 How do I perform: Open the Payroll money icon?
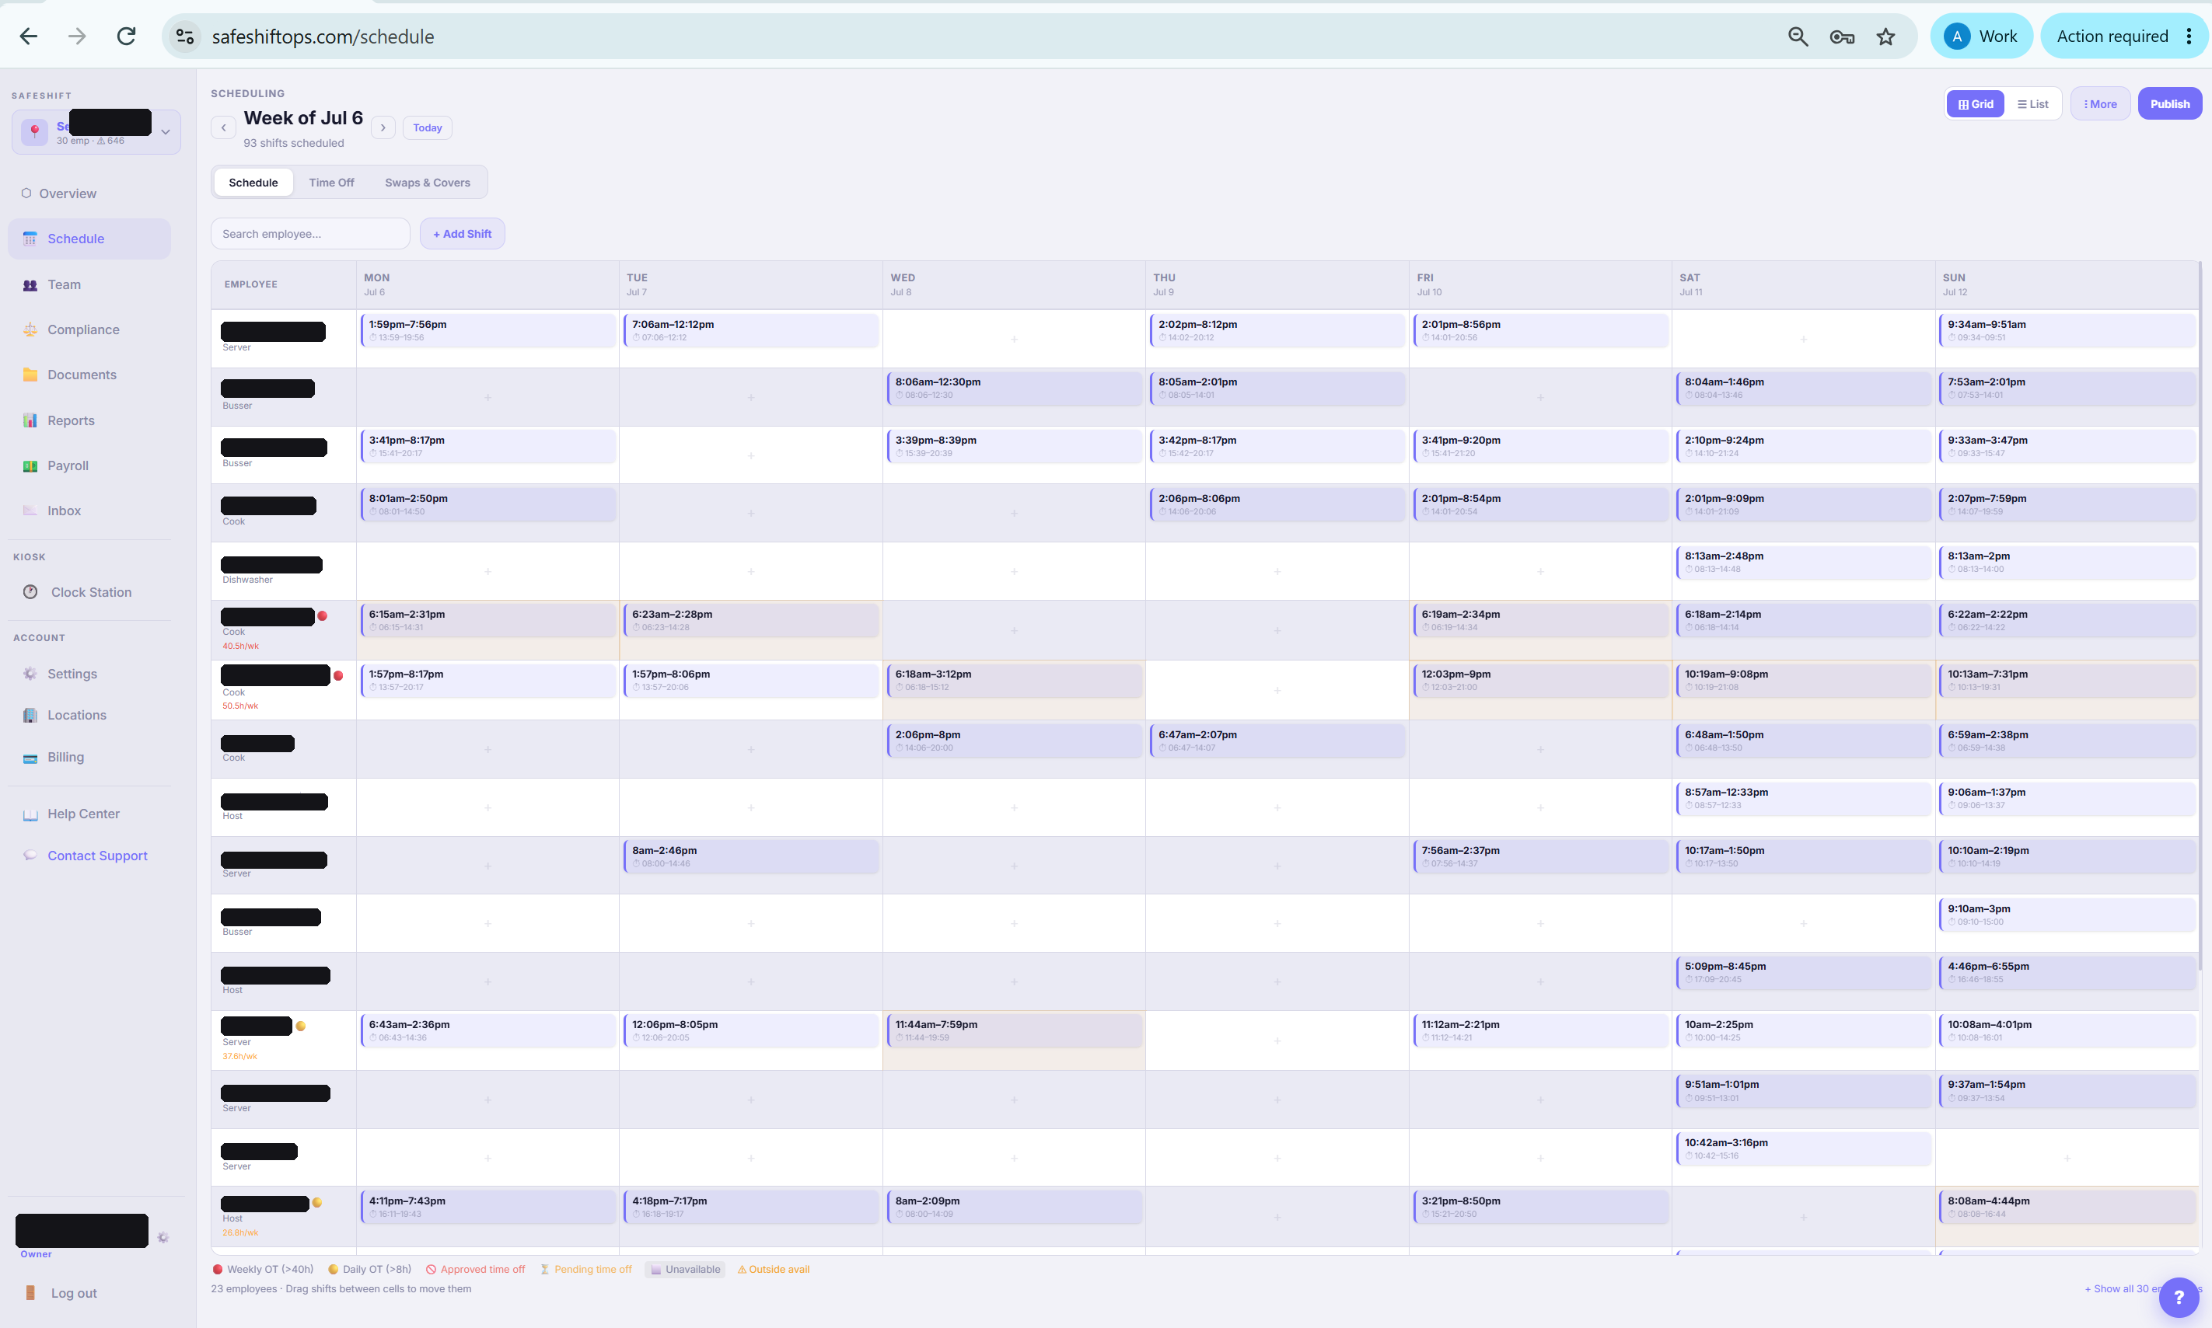30,465
